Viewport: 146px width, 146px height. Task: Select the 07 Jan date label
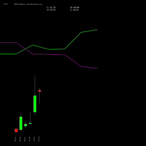pyautogui.click(x=15, y=139)
